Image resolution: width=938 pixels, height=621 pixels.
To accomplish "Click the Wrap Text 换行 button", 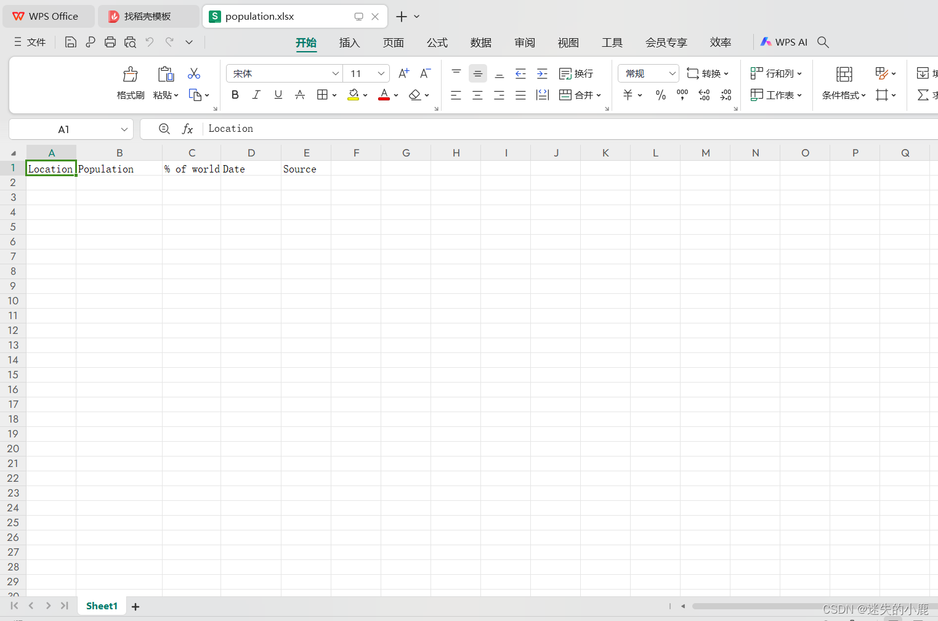I will coord(576,73).
